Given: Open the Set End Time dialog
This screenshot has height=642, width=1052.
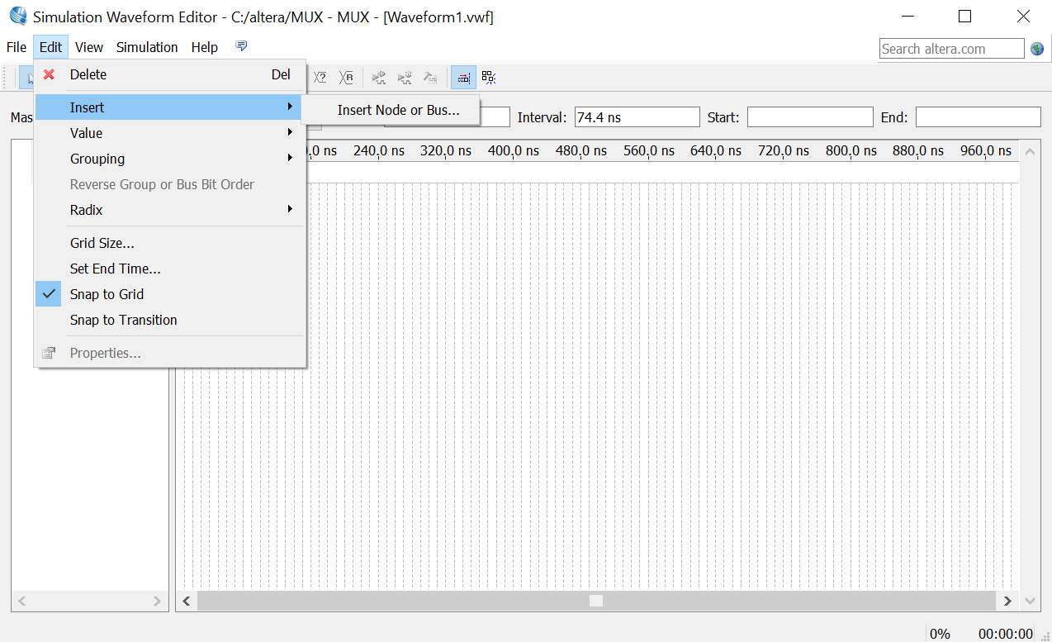Looking at the screenshot, I should 115,268.
